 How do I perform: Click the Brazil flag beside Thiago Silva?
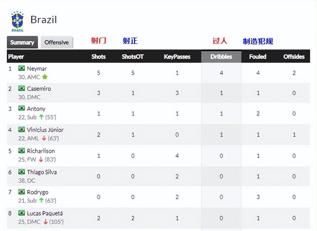coord(21,172)
